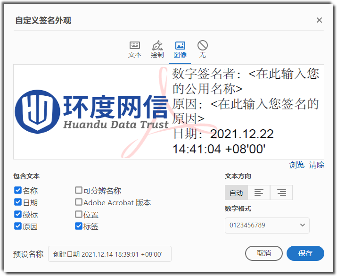Screen dimensions: 337x276
Task: Open the 数字格式 dropdown 0123456789
Action: [267, 226]
